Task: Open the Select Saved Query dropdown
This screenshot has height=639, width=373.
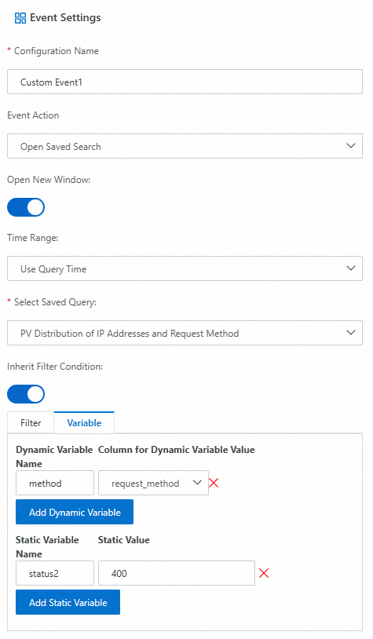Action: pos(185,333)
